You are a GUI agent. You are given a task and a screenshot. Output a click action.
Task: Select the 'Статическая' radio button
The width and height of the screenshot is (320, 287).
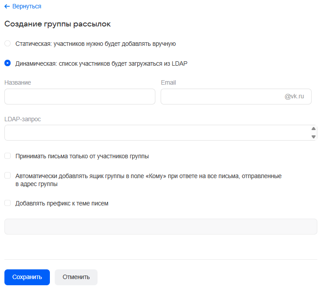(8, 44)
